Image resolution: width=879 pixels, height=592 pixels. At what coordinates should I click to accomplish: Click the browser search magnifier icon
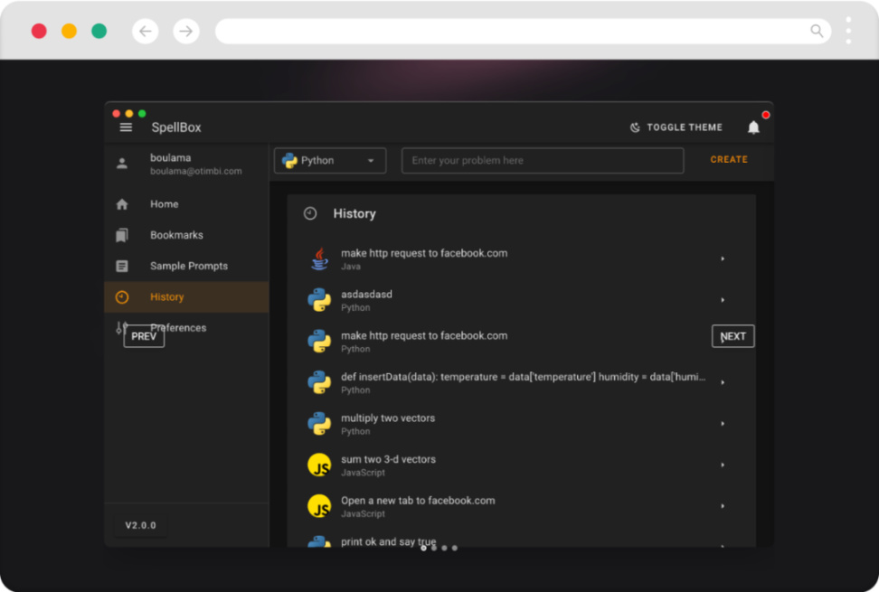pyautogui.click(x=817, y=31)
